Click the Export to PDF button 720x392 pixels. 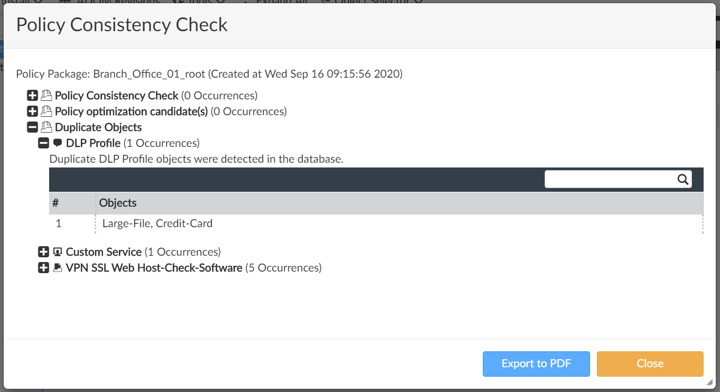click(536, 363)
